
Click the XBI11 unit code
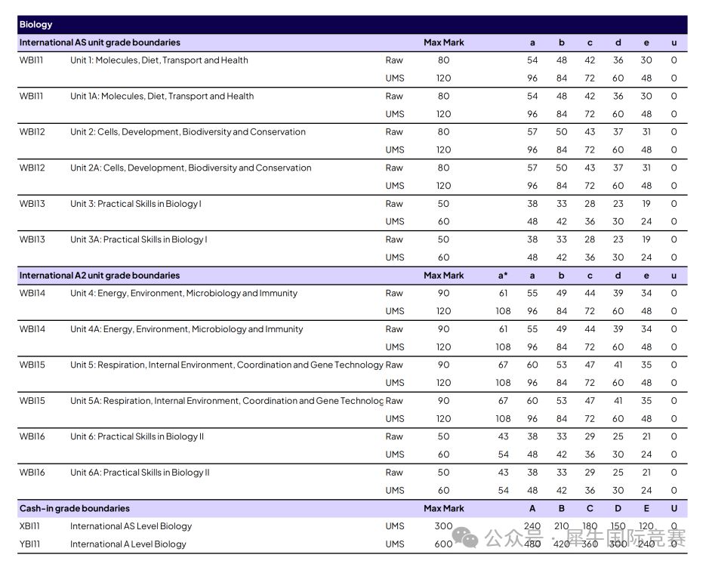29,526
